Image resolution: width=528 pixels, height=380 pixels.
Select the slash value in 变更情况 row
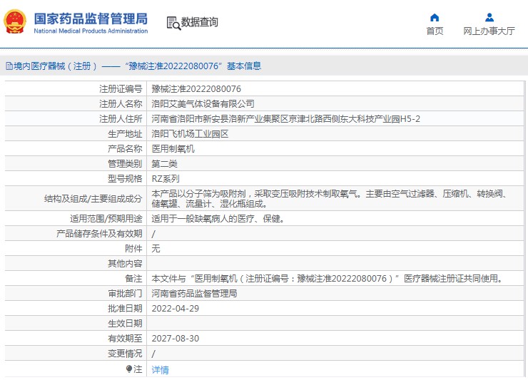(153, 354)
